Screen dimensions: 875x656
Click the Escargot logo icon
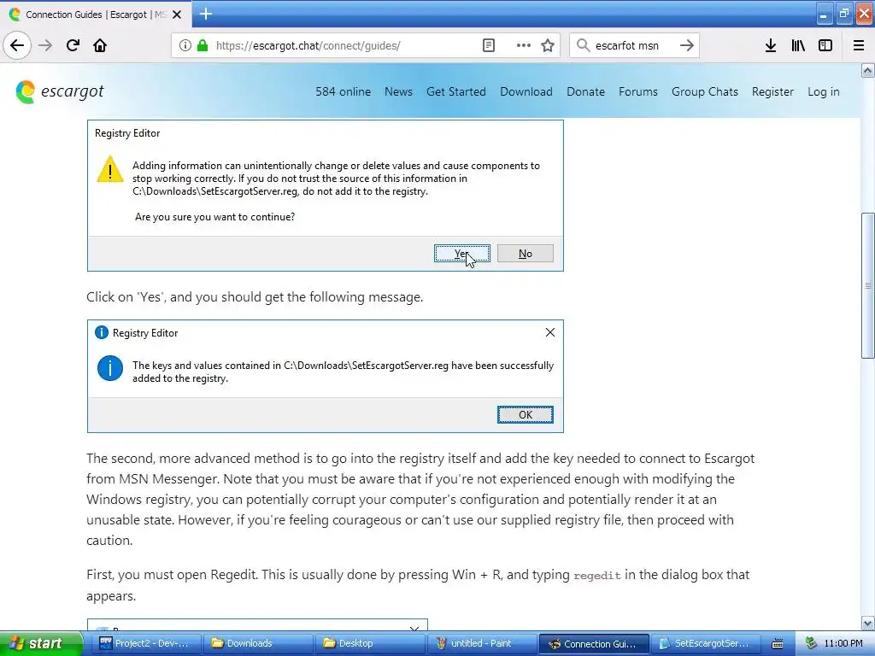click(25, 91)
